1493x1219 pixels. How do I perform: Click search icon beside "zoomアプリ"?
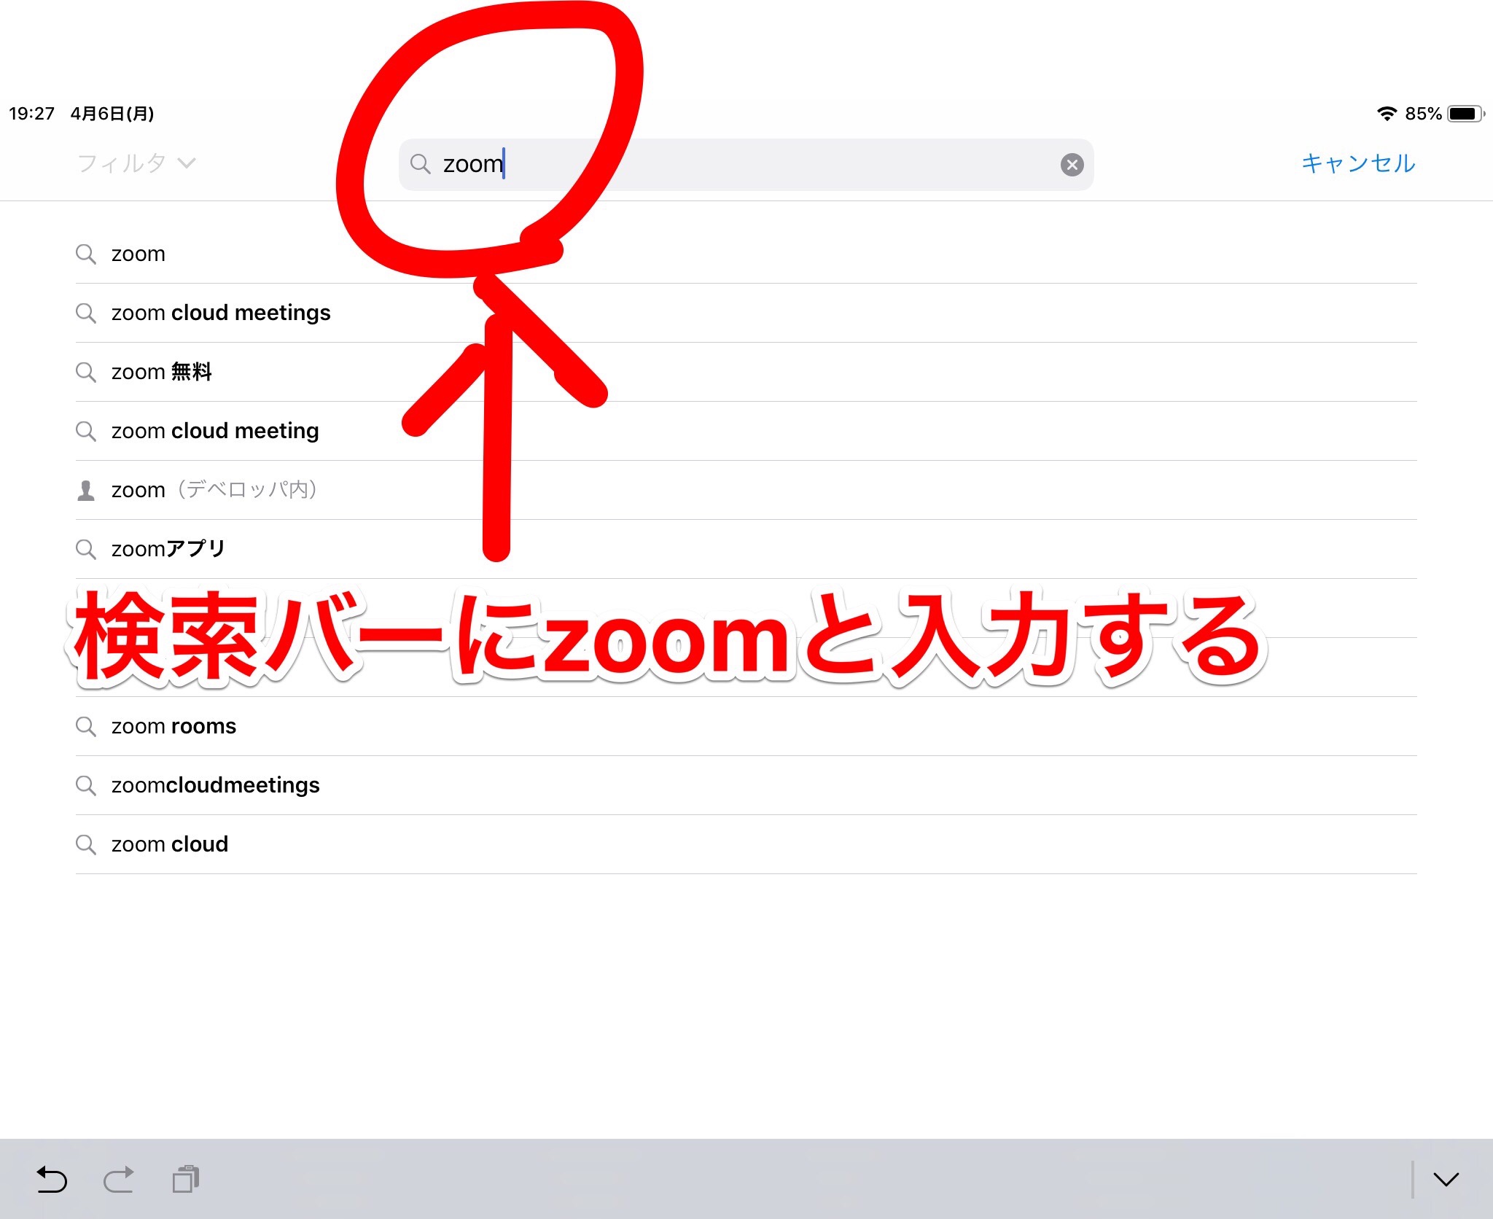click(86, 549)
